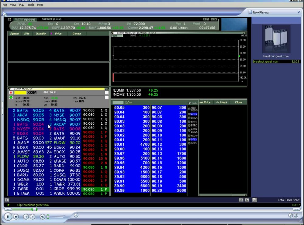
Task: Click the highlighted green 90.080 print row
Action: point(95,190)
